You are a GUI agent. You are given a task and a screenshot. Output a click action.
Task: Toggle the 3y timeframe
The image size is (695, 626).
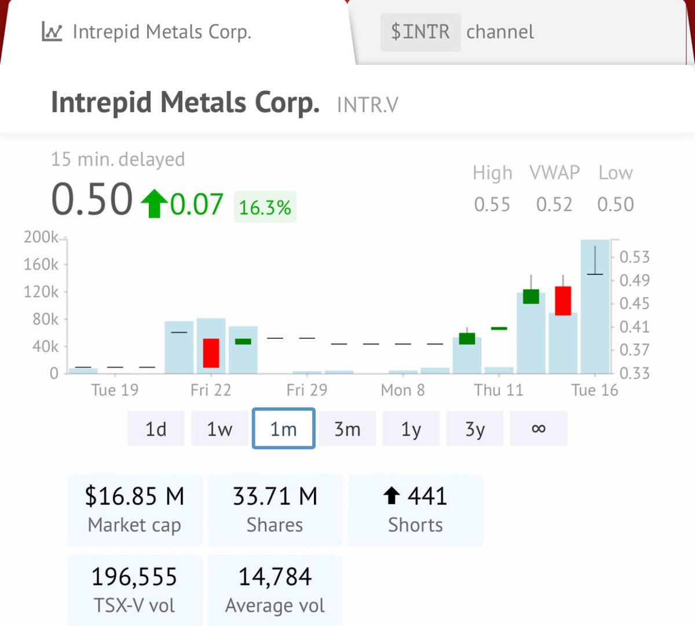point(474,429)
